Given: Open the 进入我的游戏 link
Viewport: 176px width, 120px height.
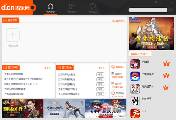Looking at the screenshot, I should point(118,21).
